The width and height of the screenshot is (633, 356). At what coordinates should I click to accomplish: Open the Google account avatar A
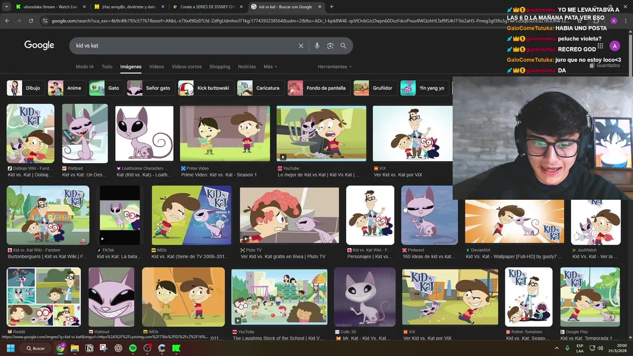tap(614, 46)
